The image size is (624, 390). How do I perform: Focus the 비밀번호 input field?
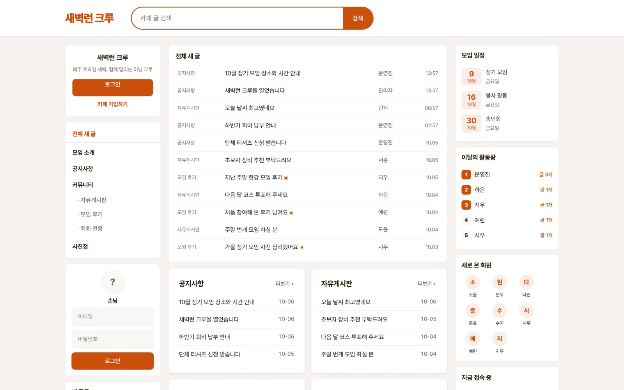coord(113,339)
